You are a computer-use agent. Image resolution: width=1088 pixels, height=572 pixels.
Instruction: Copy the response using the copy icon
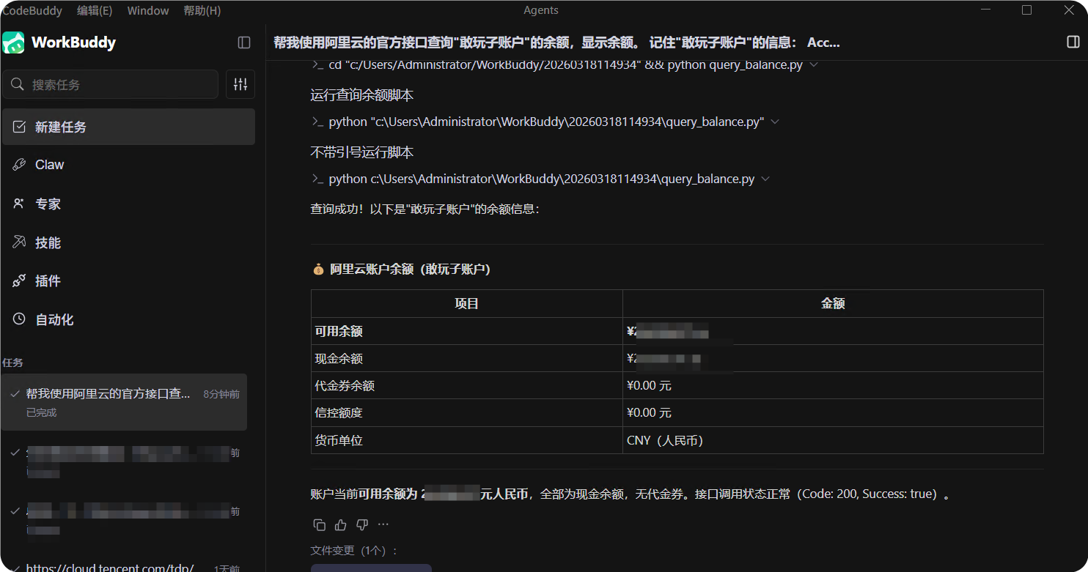(319, 524)
